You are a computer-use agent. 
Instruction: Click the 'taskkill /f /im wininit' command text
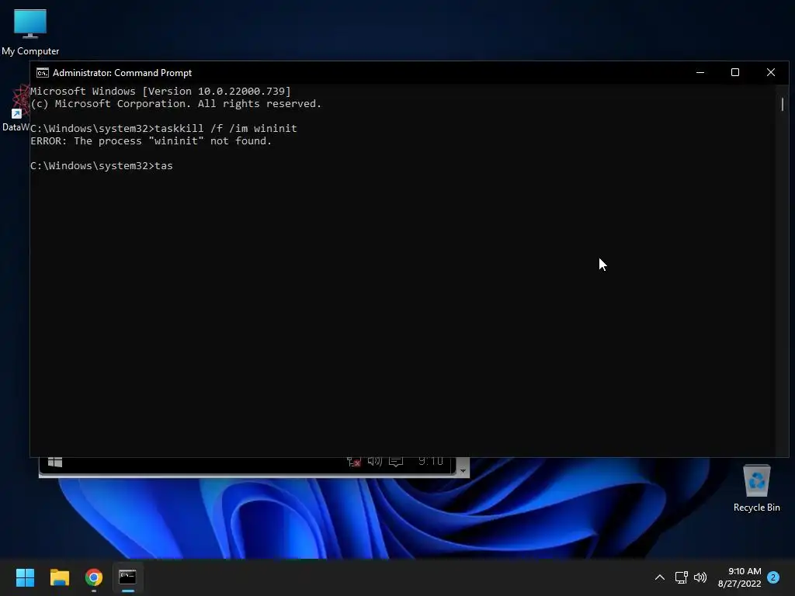(x=226, y=128)
